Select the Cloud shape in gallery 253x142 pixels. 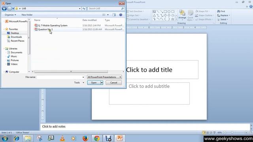[x=173, y=15]
